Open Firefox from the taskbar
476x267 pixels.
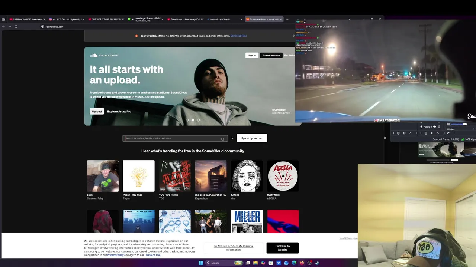[x=302, y=263]
